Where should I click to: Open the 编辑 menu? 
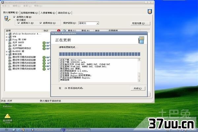pos(16,6)
